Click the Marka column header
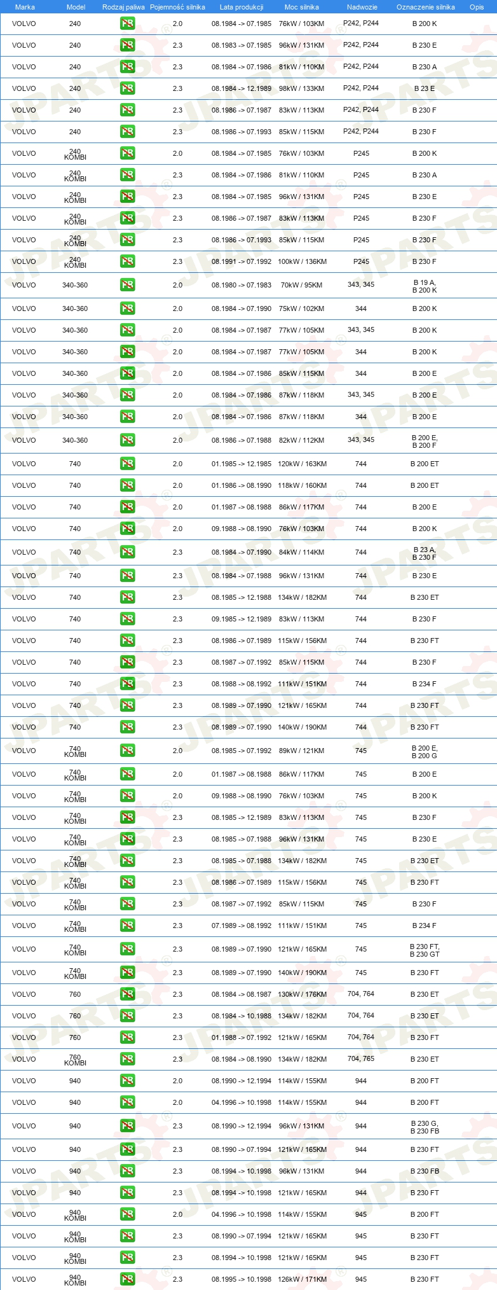Image resolution: width=497 pixels, height=1290 pixels. point(25,7)
